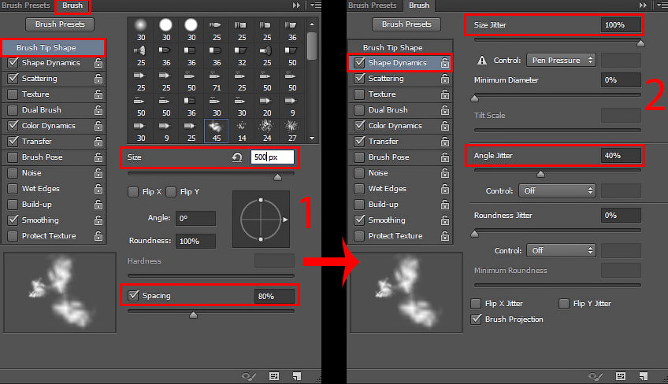The image size is (668, 384).
Task: Uncheck the Brush Projection checkbox
Action: pyautogui.click(x=476, y=319)
